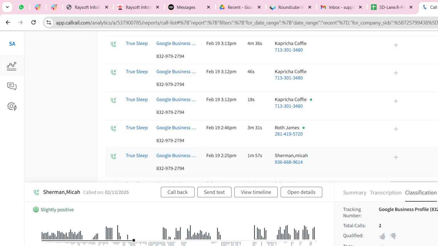Select the Kapricha Coffie name in 18s row

pos(291,100)
